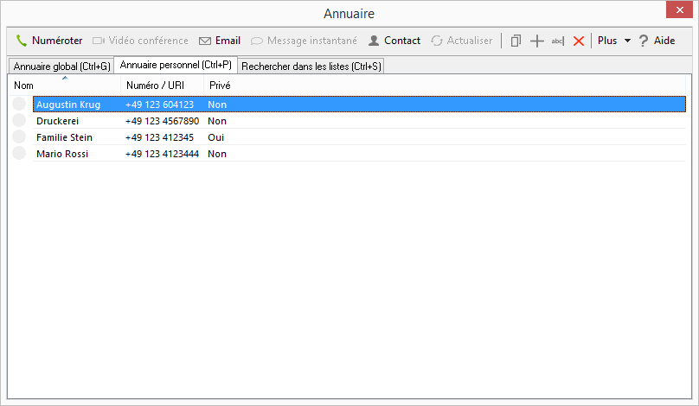This screenshot has height=406, width=699.
Task: Click the copy entry icon
Action: (516, 41)
